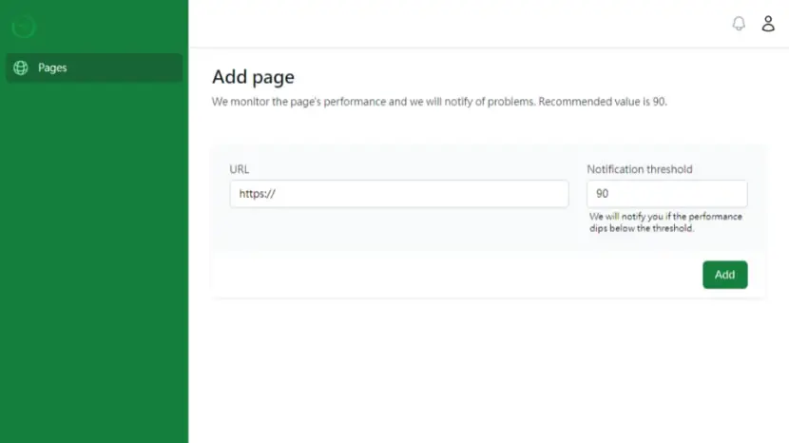Viewport: 789px width, 443px height.
Task: Click the Notification threshold label
Action: click(640, 169)
